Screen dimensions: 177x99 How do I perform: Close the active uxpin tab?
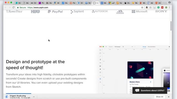[x=98, y=3]
